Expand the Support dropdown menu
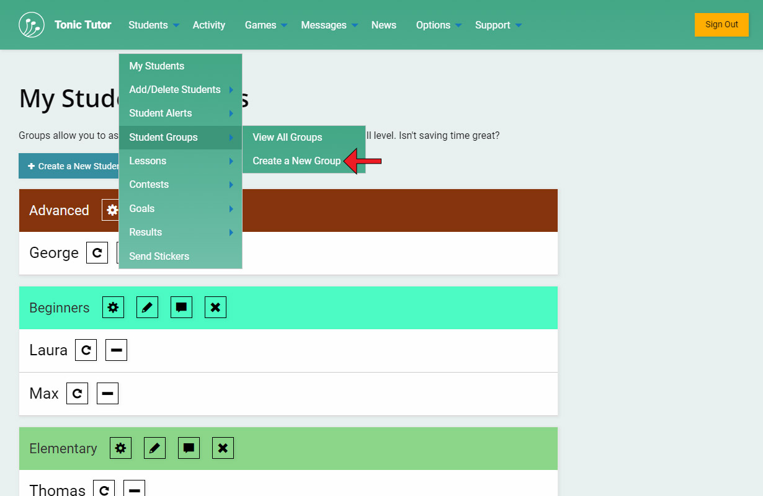 point(498,25)
